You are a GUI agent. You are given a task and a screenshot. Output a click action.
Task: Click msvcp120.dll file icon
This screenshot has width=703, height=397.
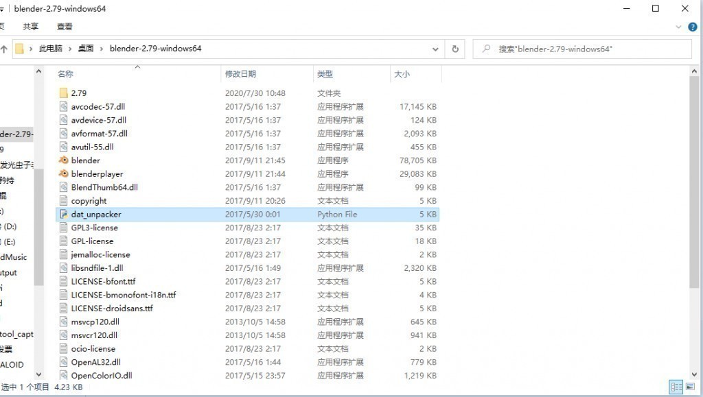pyautogui.click(x=64, y=322)
